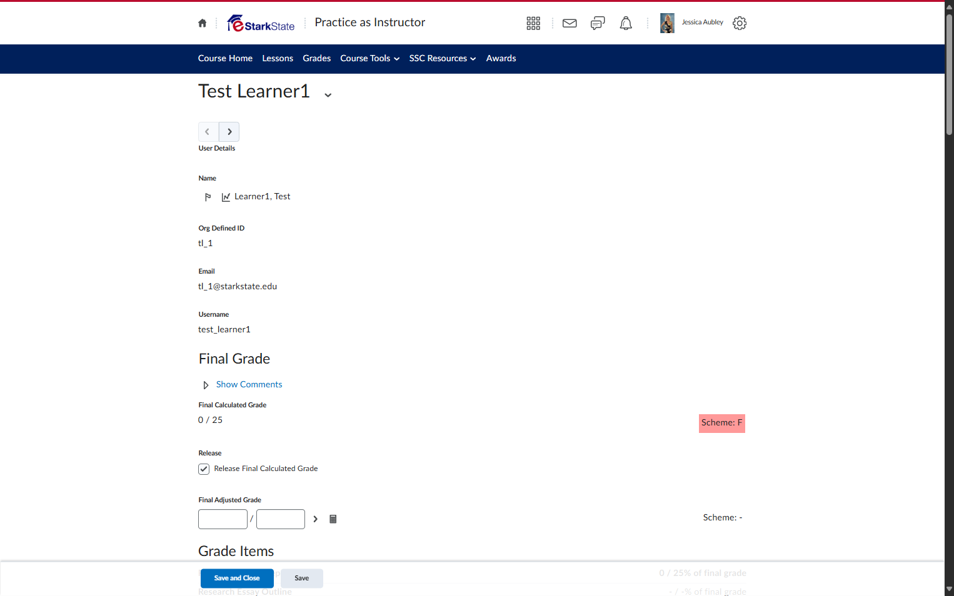954x596 pixels.
Task: Click the Learner1, Test name text
Action: coord(263,197)
